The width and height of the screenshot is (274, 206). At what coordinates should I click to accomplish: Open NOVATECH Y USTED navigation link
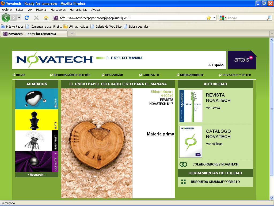[235, 75]
